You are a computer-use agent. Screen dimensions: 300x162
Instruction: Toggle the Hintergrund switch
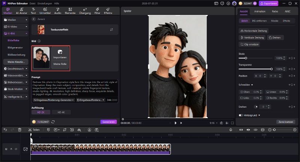[241, 115]
